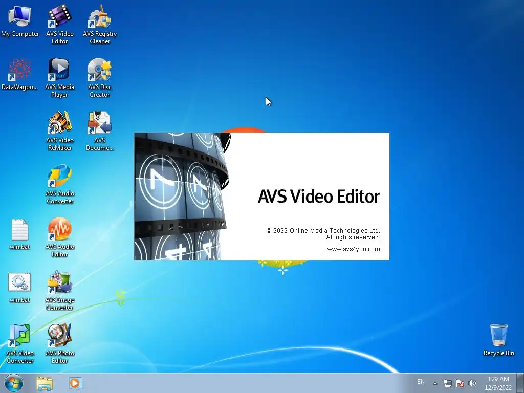Screen dimensions: 524x393
Task: Click the www.avs4you.com text on the splash
Action: [354, 249]
